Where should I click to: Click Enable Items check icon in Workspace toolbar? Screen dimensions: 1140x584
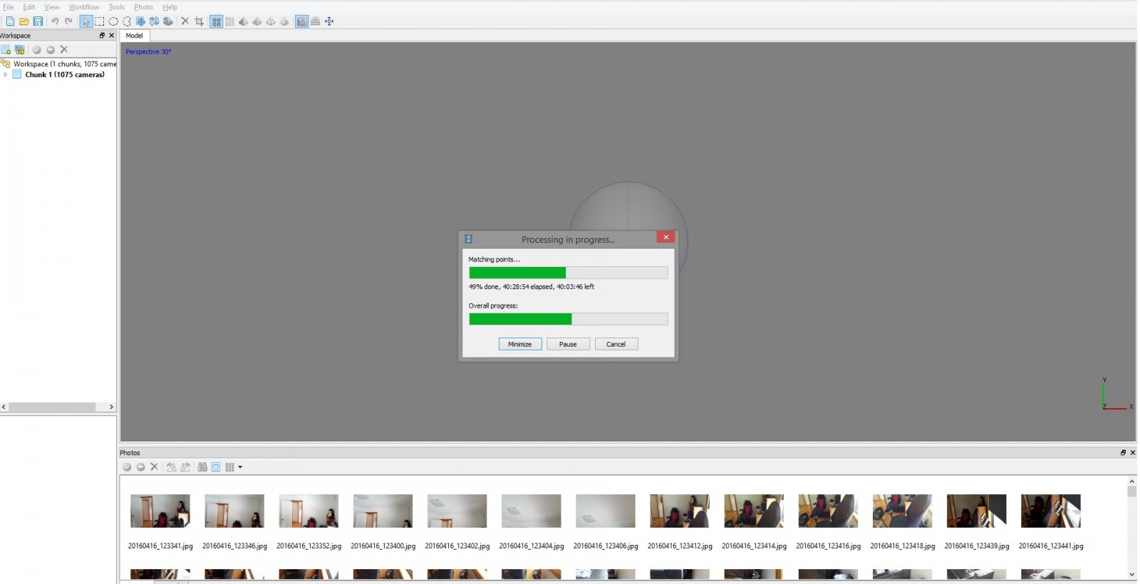click(x=36, y=50)
